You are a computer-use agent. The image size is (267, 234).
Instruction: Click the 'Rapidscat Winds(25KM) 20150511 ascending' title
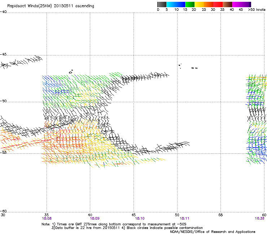click(51, 6)
